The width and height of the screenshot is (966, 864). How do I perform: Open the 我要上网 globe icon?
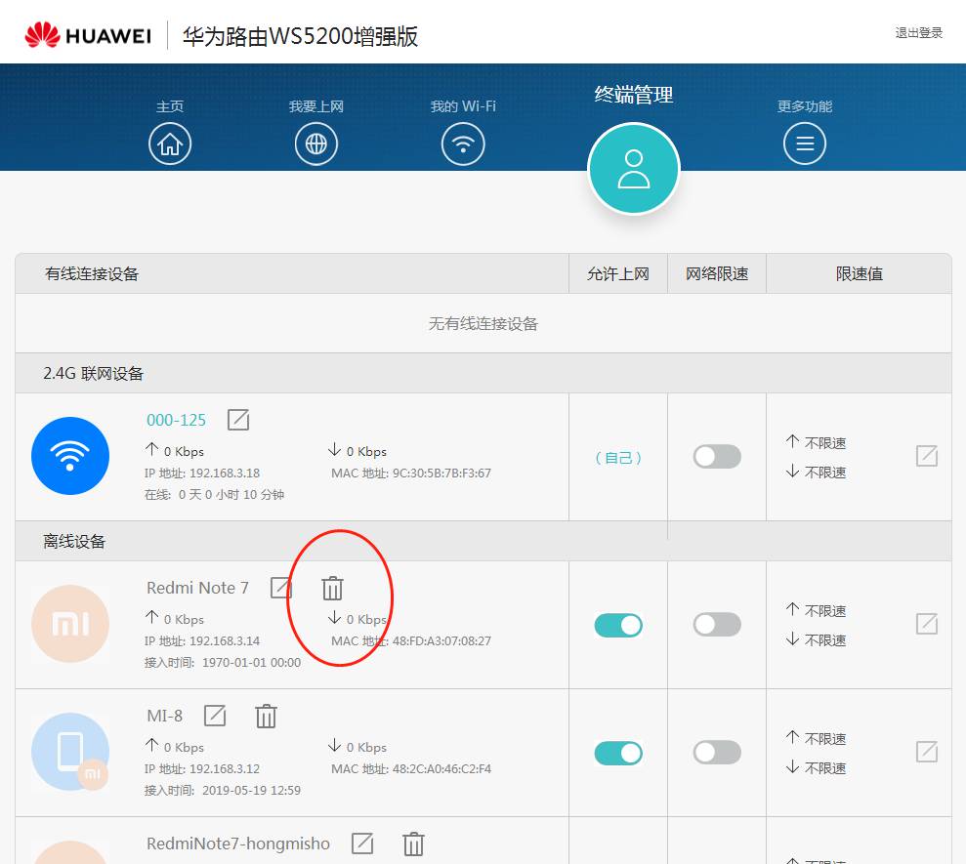(x=316, y=144)
